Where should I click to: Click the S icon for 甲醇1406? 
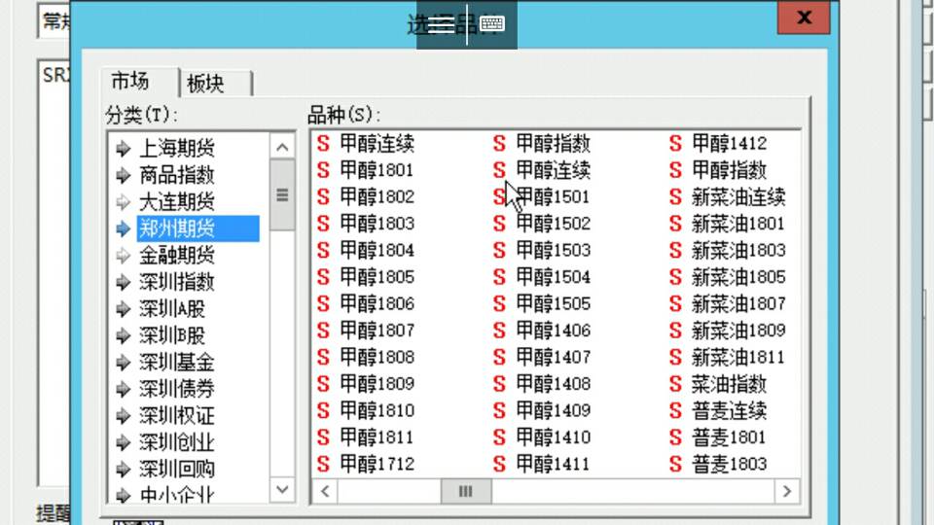pos(499,331)
